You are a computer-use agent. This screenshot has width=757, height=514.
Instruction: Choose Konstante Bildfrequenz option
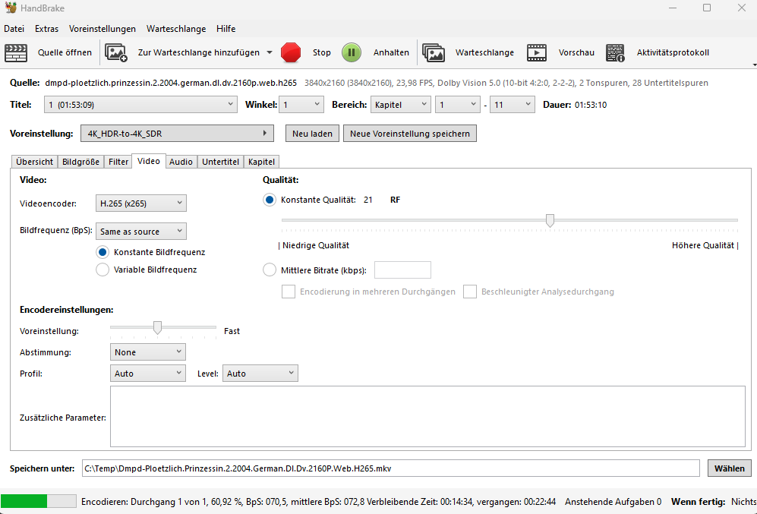pyautogui.click(x=103, y=252)
